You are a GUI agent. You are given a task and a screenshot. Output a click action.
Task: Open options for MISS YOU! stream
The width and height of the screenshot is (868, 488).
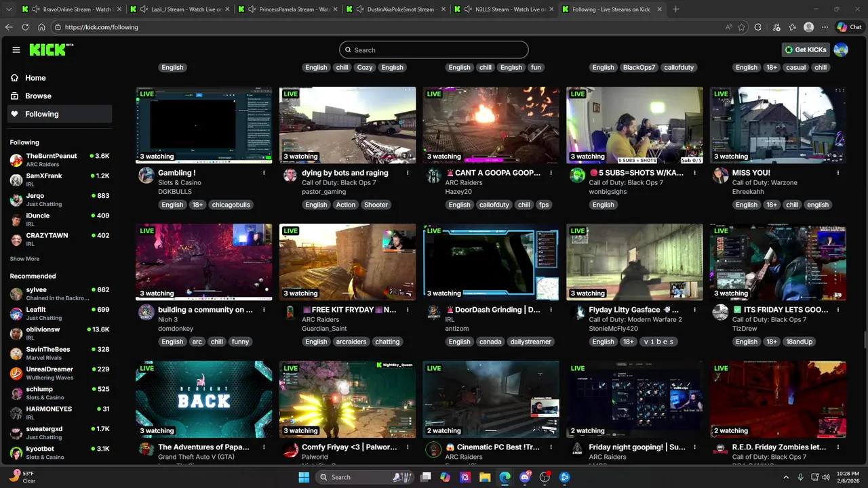point(838,173)
